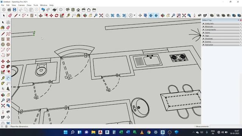Open Excel from the taskbar

[x=121, y=132]
